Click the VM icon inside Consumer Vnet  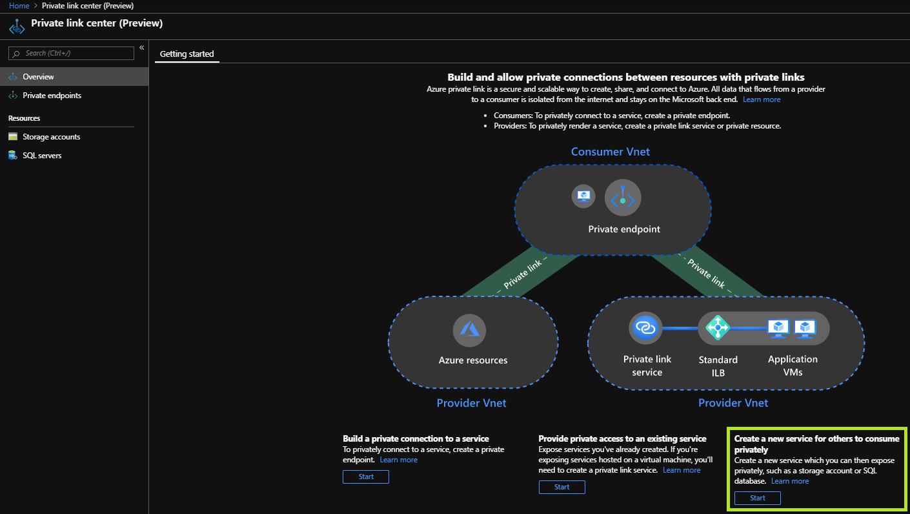(583, 196)
